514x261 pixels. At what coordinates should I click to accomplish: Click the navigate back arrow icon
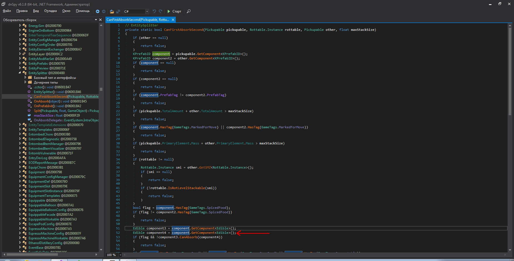pyautogui.click(x=98, y=11)
